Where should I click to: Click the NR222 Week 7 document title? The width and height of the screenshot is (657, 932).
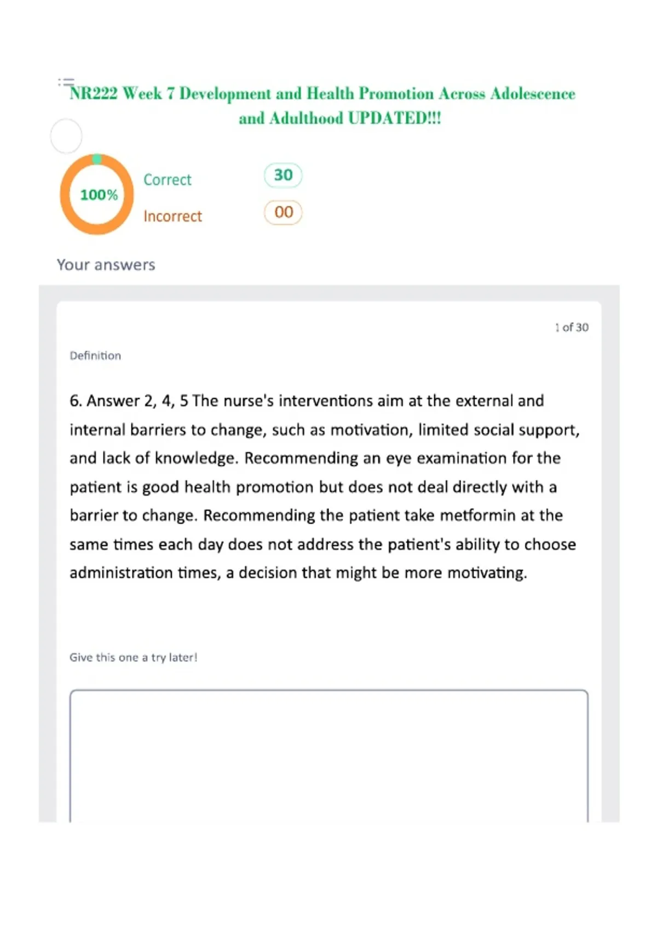(322, 105)
